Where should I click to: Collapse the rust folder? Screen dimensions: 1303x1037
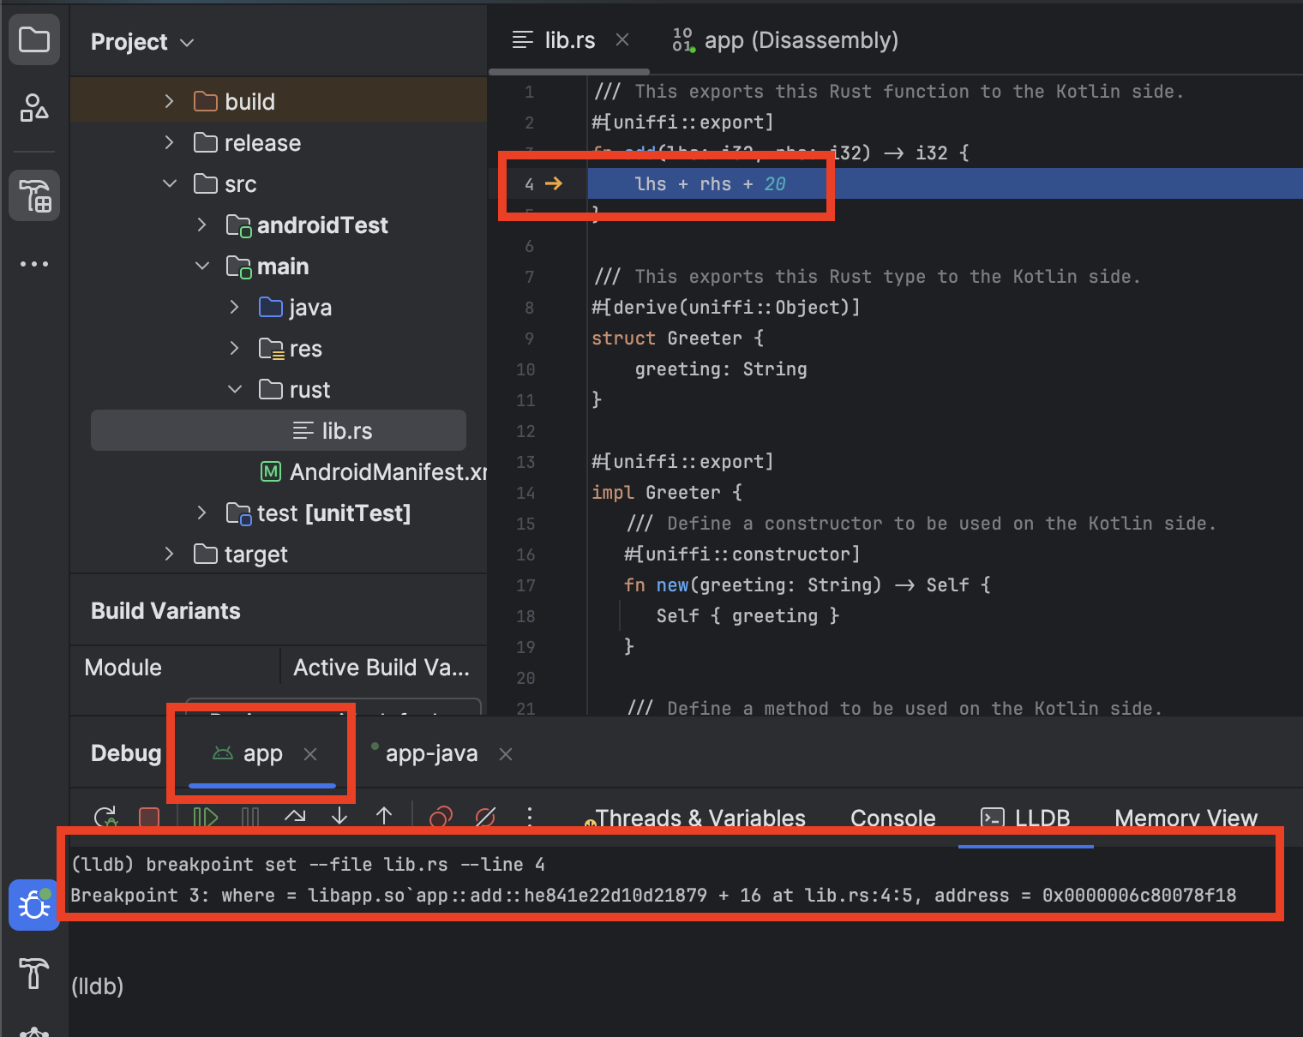pyautogui.click(x=234, y=389)
